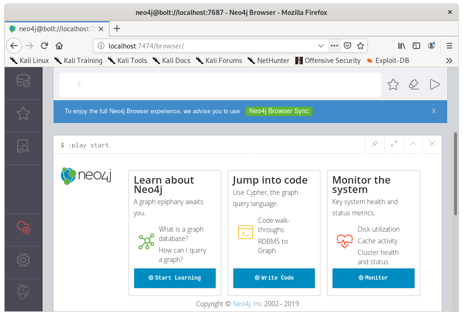
Task: Open the Firefox hamburger menu
Action: click(449, 46)
